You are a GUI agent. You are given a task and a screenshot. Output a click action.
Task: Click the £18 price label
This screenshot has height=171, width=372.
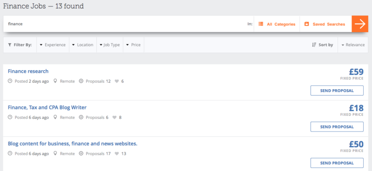[x=356, y=108]
